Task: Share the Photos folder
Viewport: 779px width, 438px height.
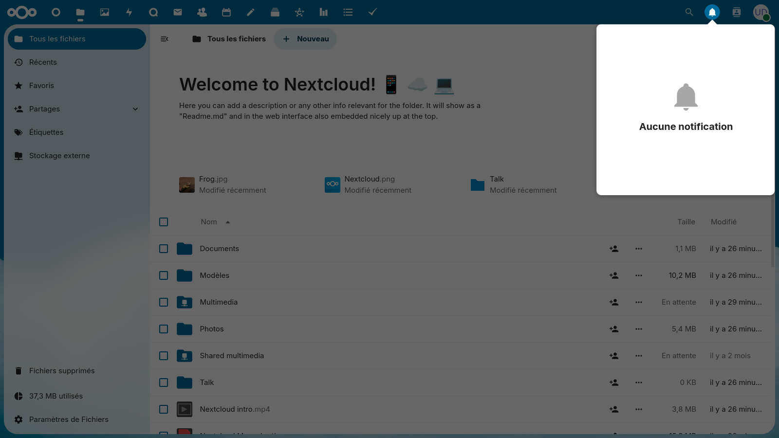Action: pos(614,329)
